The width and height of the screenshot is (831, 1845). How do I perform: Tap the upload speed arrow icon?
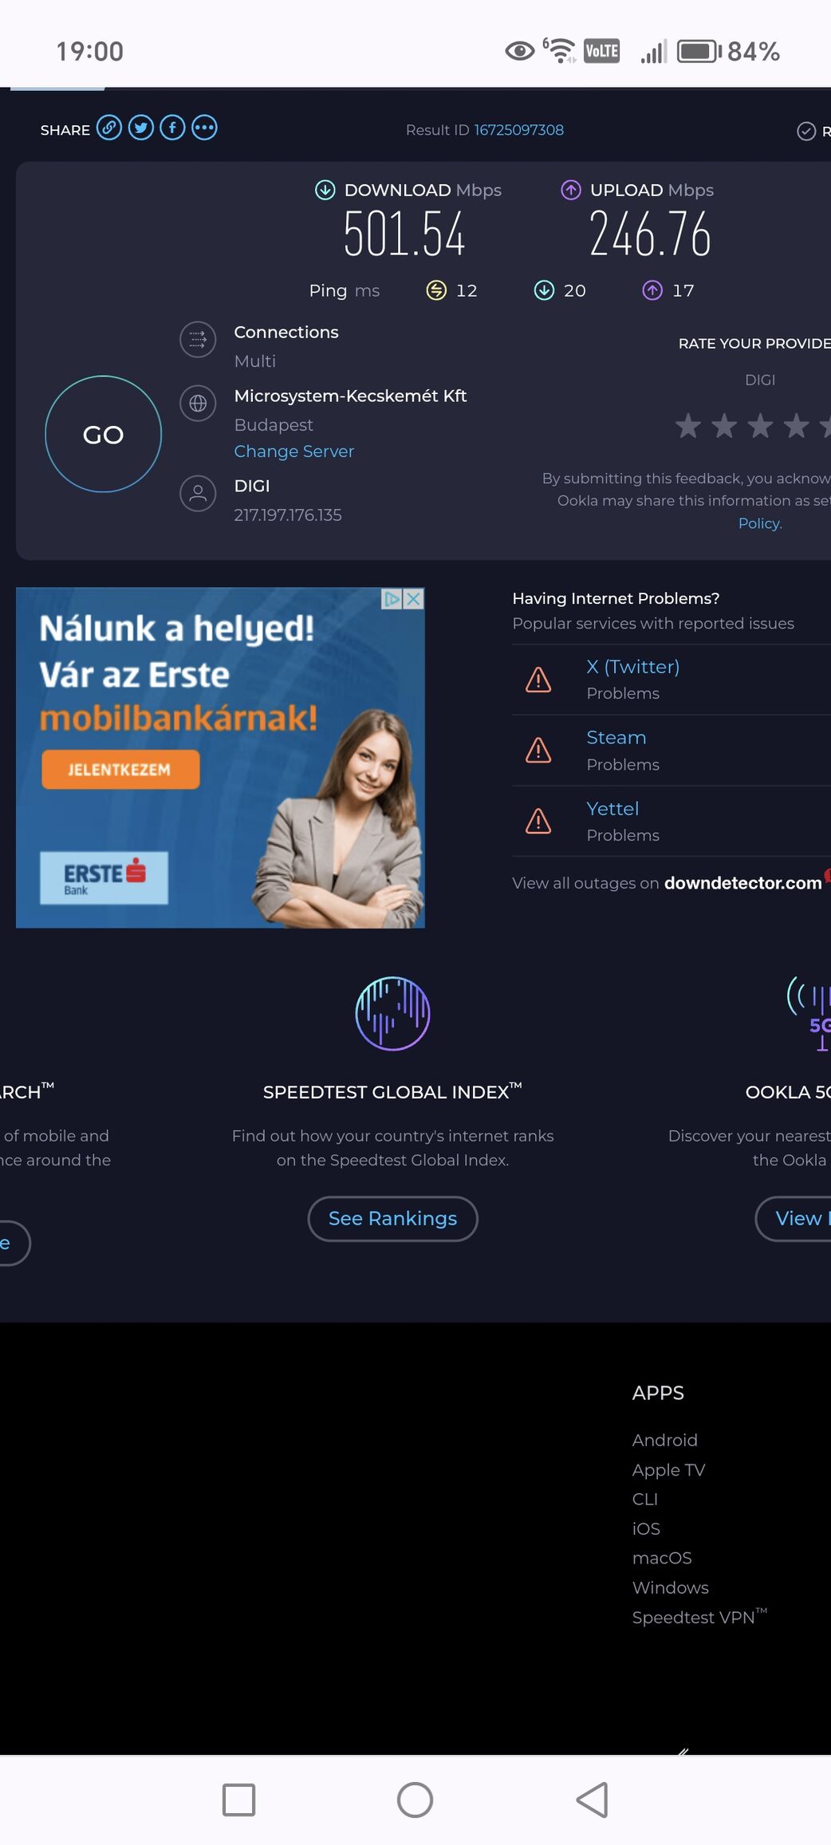tap(571, 190)
